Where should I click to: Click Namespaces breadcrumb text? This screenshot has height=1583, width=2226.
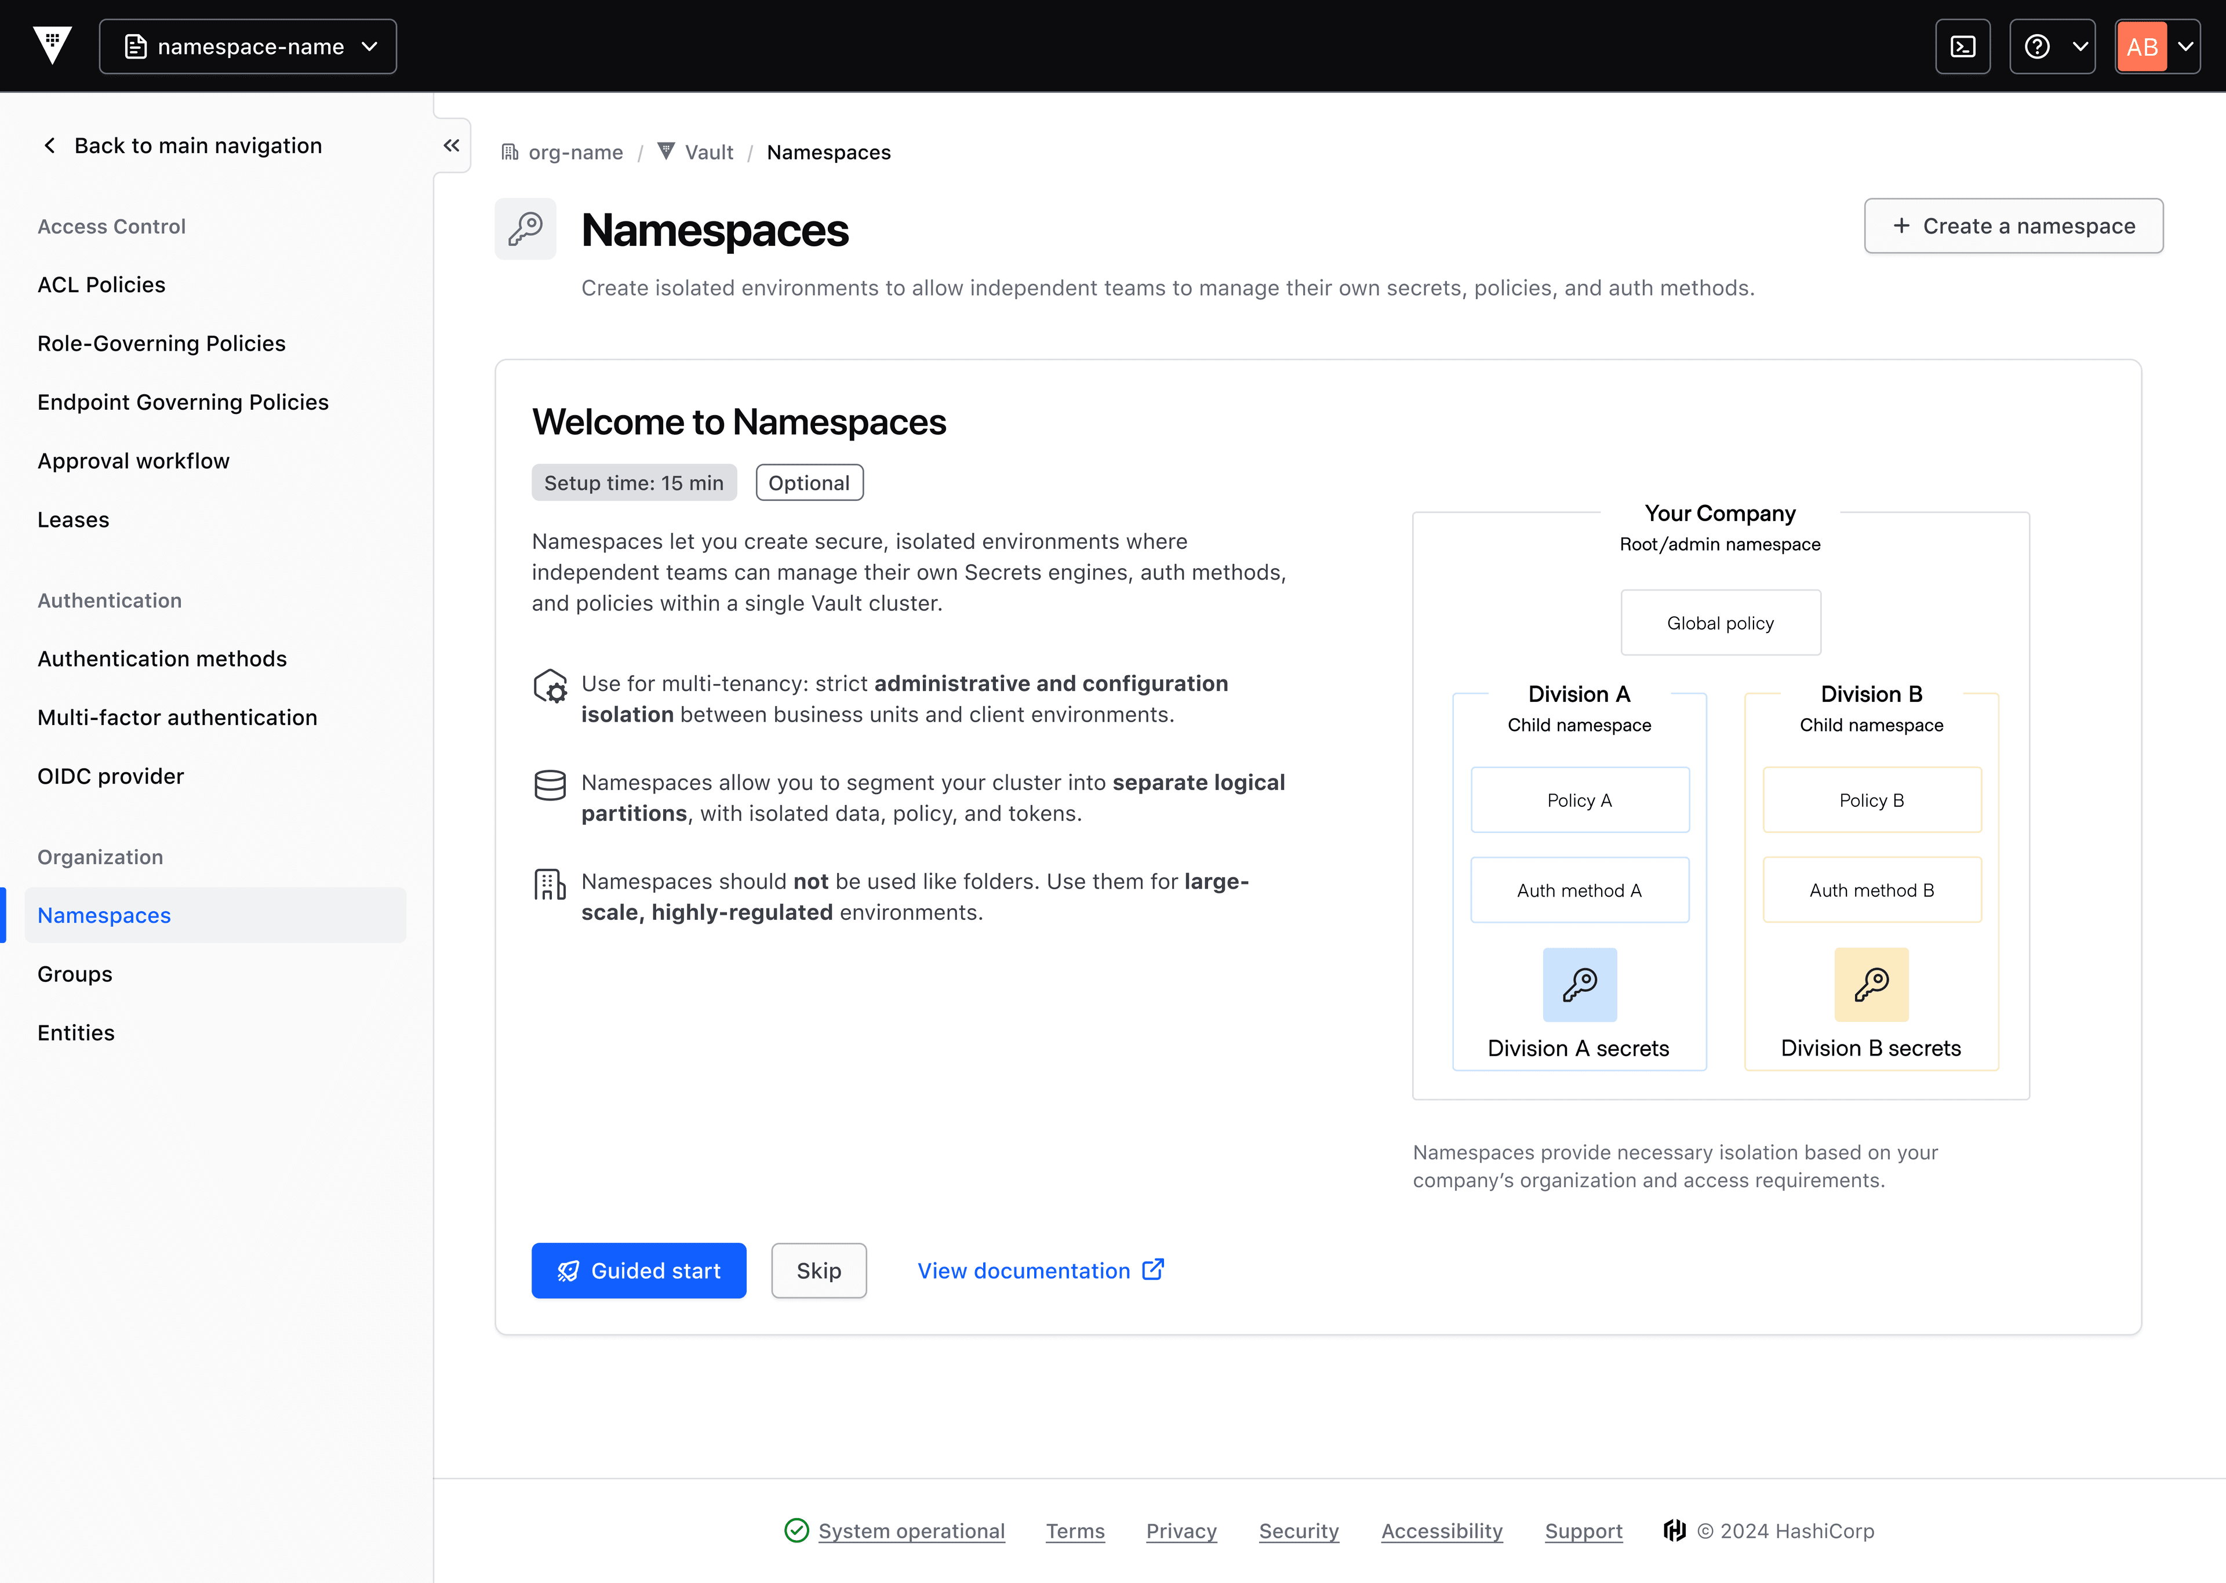tap(828, 152)
